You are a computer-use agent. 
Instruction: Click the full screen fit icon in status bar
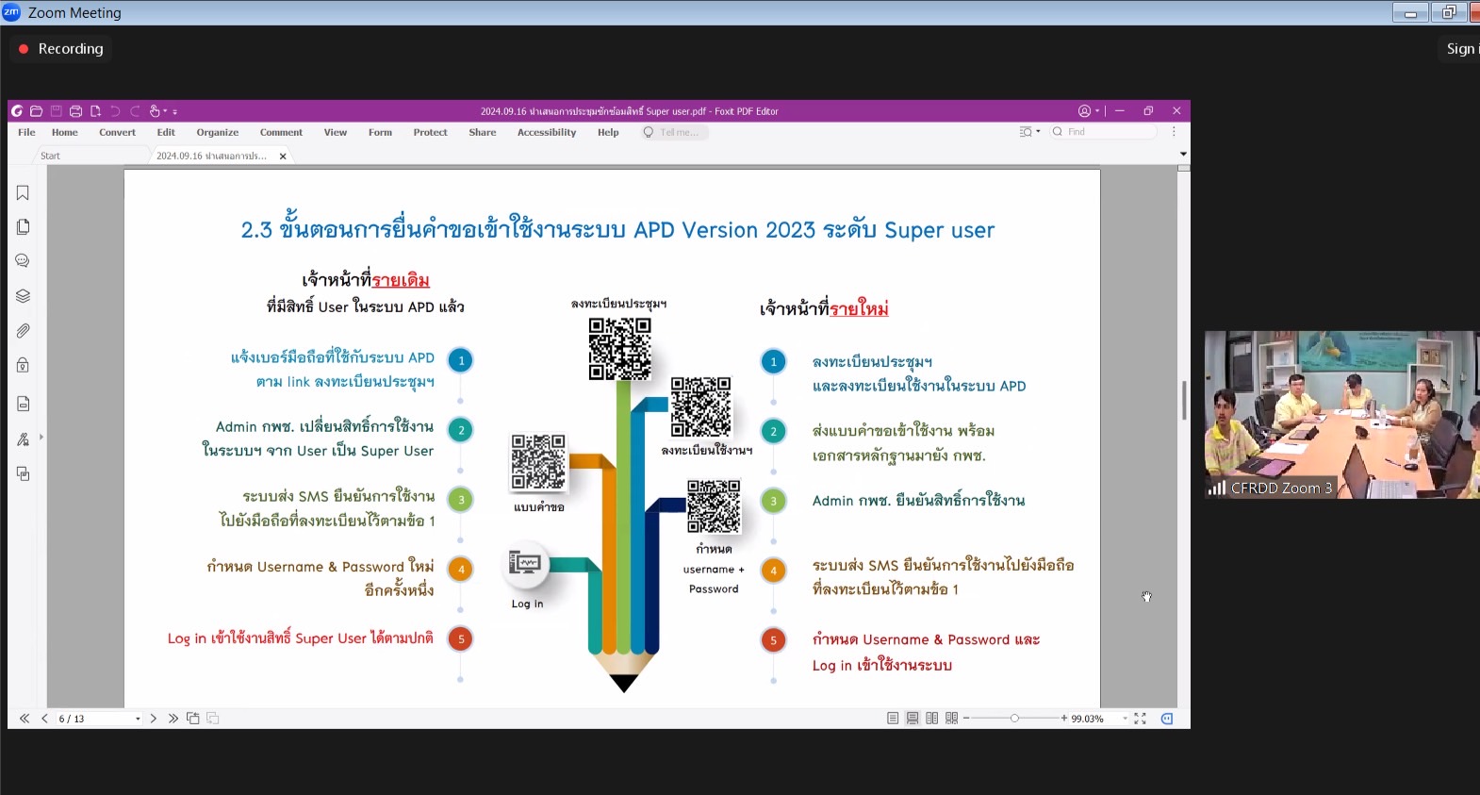[x=1141, y=719]
